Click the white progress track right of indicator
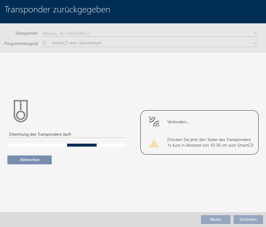Screen dimensions: 266x227 pos(111,145)
